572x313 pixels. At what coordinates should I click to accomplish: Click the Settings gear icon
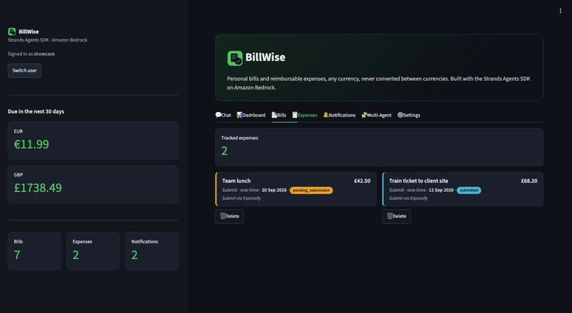pos(400,115)
